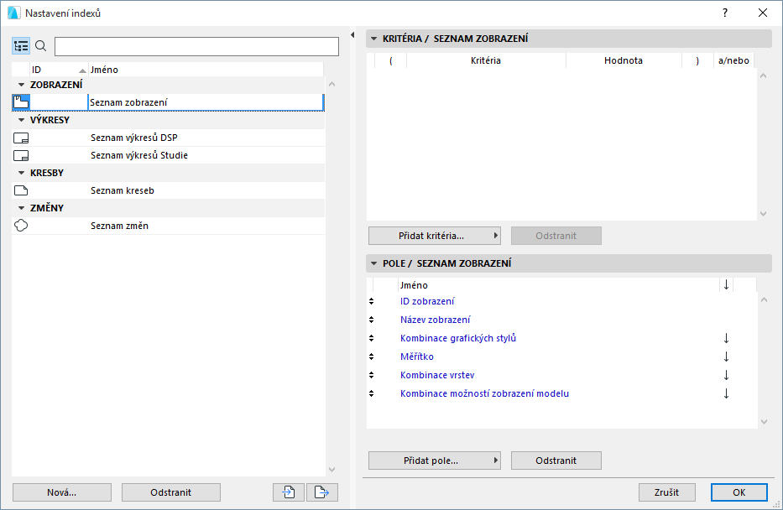
Task: Click the Seznam výkresů Studie layout icon
Action: pos(19,155)
